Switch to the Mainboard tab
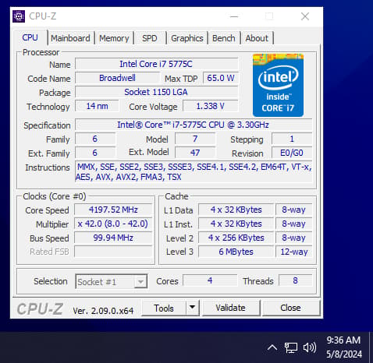 click(70, 38)
